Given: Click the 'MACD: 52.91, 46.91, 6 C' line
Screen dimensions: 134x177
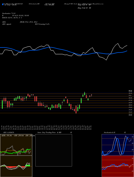Looking at the screenshot, I should click(12, 18).
